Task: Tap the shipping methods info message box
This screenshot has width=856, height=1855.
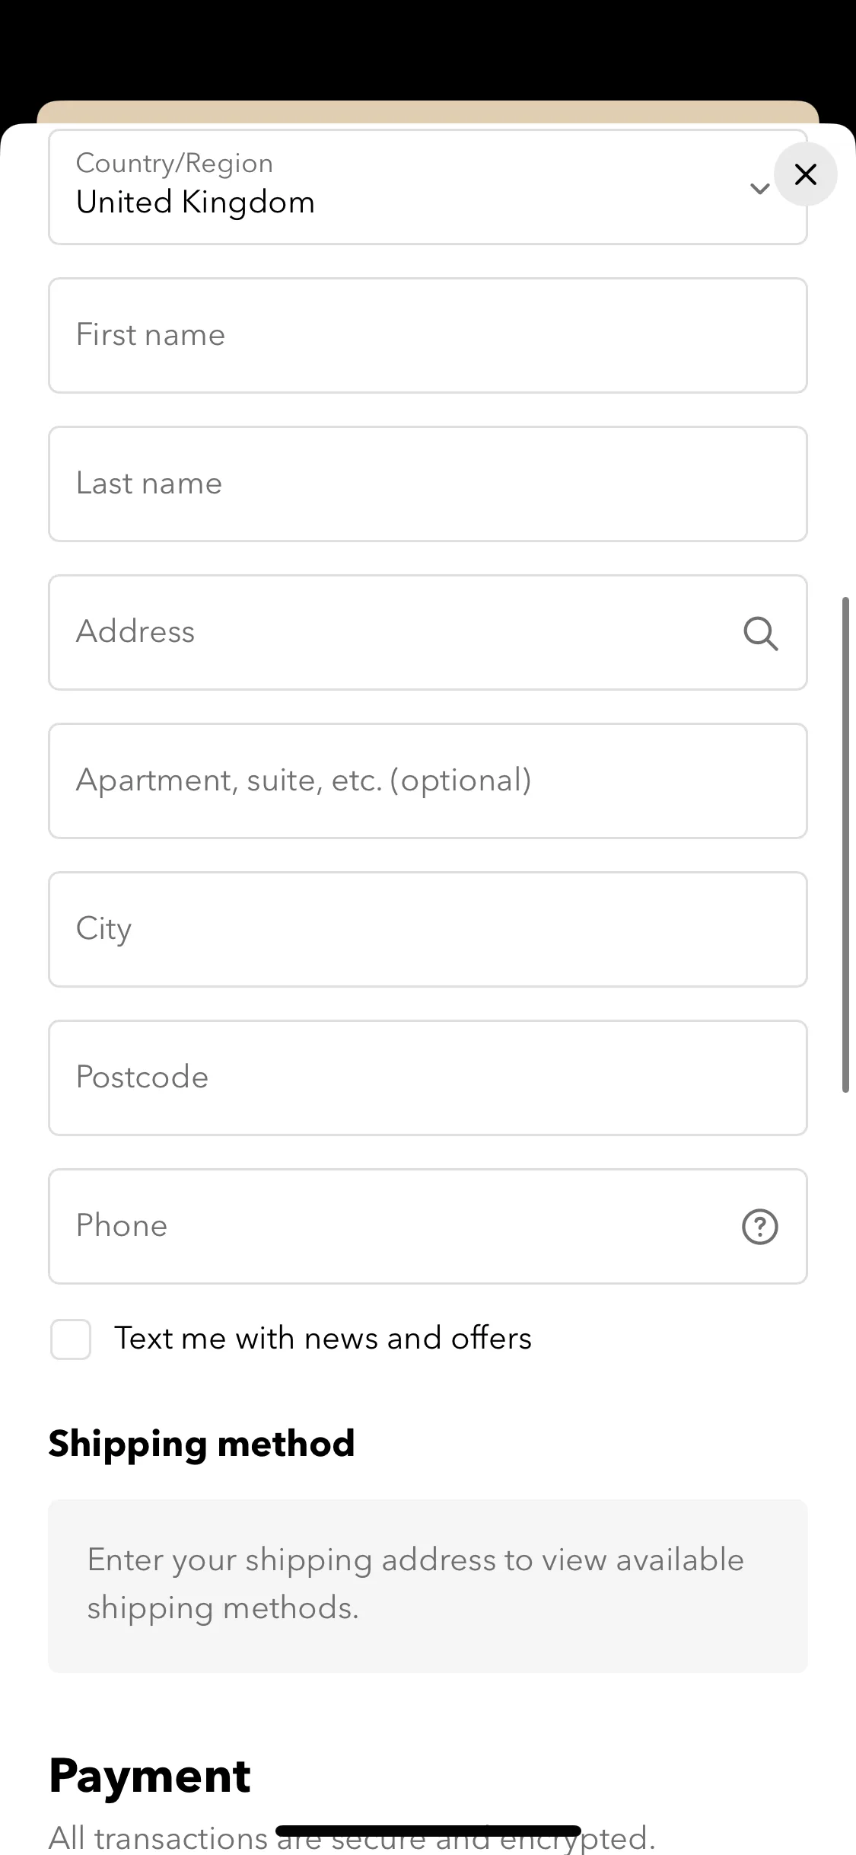Action: (428, 1586)
